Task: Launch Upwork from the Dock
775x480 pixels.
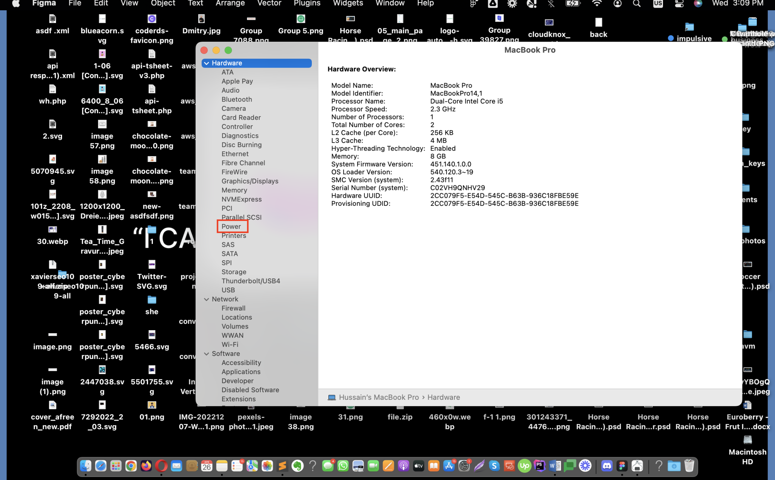Action: (x=524, y=466)
